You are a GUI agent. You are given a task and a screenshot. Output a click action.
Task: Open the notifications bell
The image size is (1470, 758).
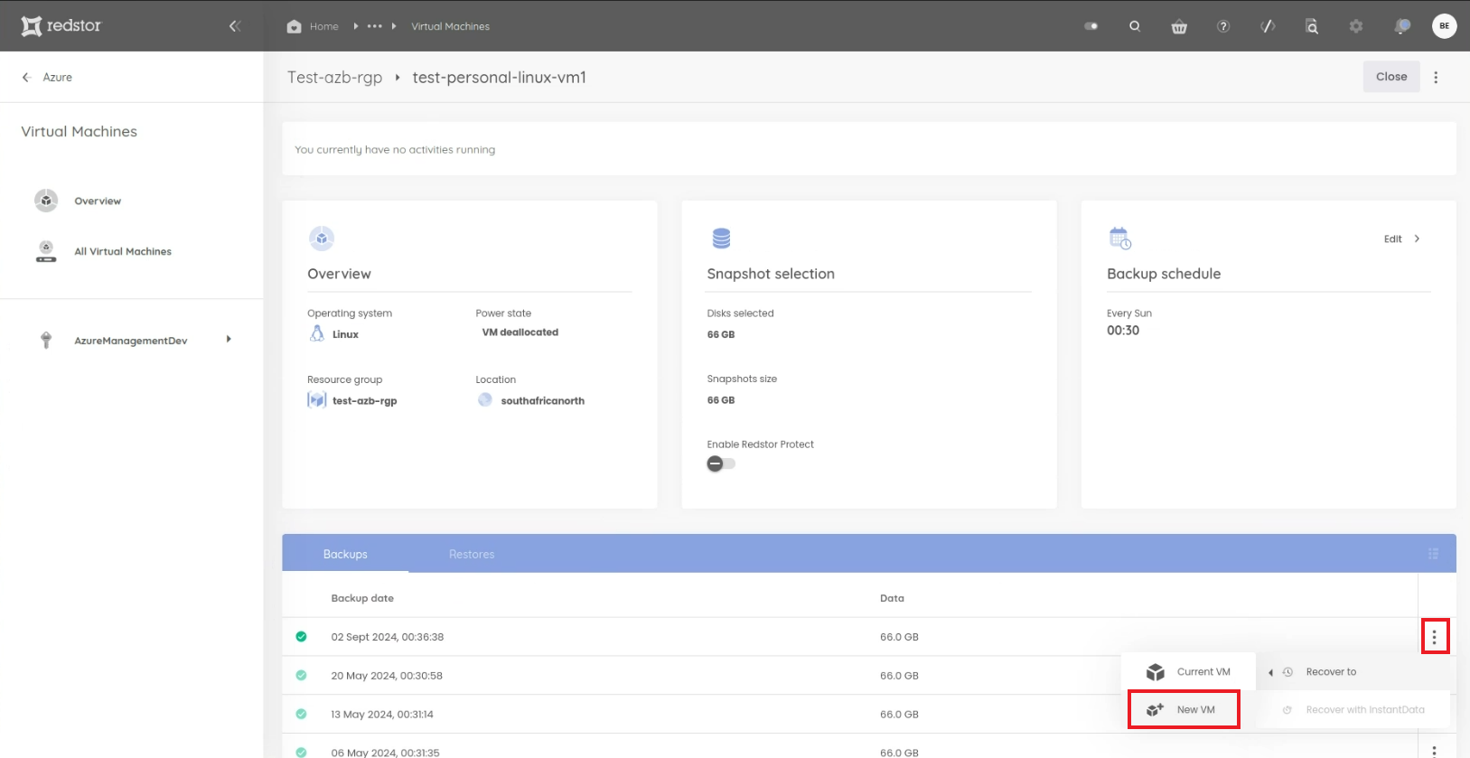tap(1401, 26)
